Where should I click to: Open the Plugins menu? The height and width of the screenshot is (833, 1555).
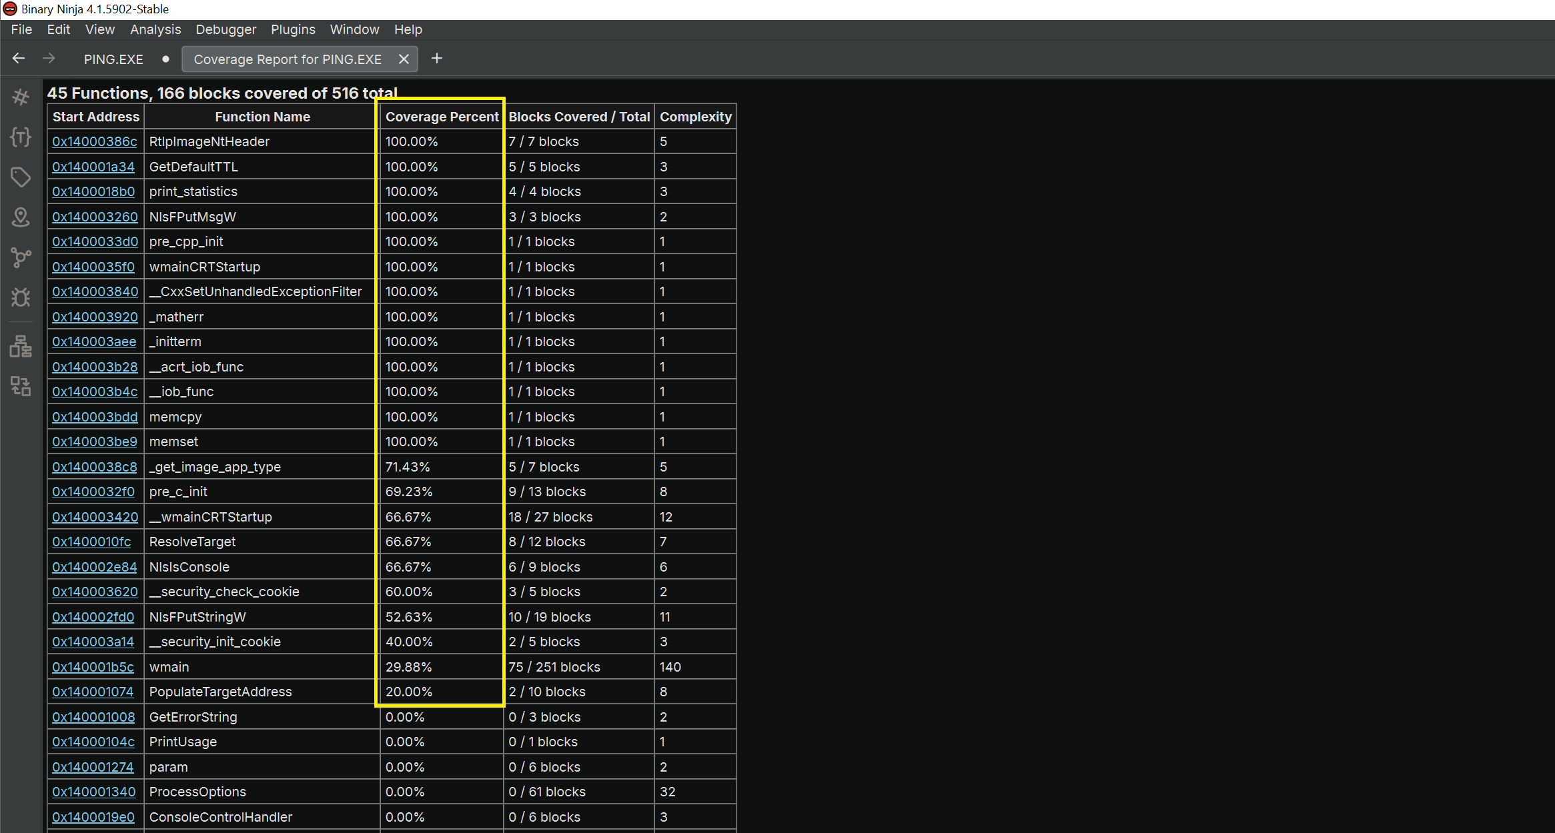(x=293, y=29)
